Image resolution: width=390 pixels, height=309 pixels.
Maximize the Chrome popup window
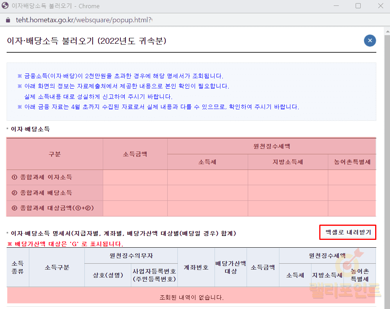(x=358, y=6)
